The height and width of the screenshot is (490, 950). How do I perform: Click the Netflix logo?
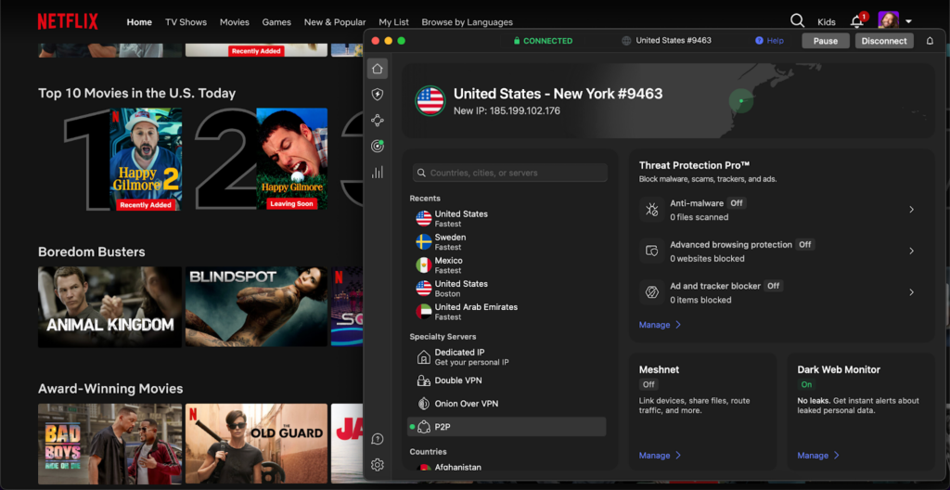click(x=67, y=22)
